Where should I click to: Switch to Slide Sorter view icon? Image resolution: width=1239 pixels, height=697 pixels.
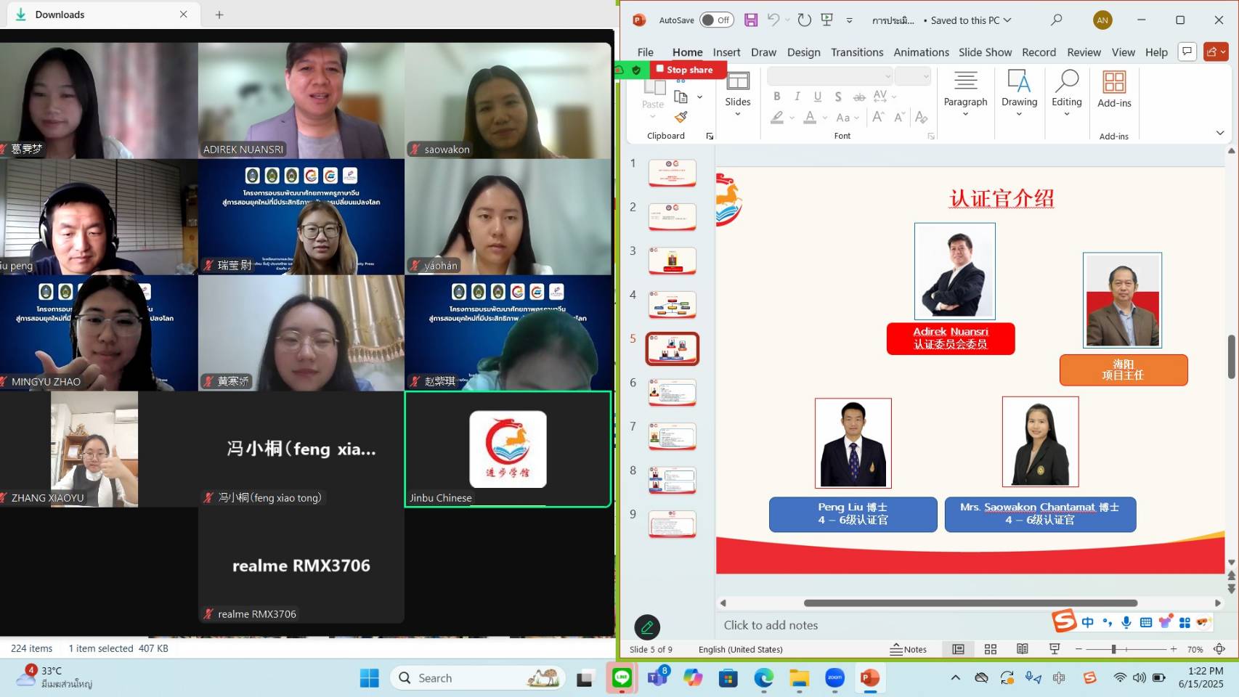tap(991, 649)
